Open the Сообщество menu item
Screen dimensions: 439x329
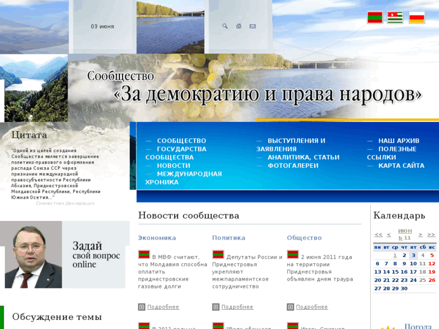click(181, 141)
